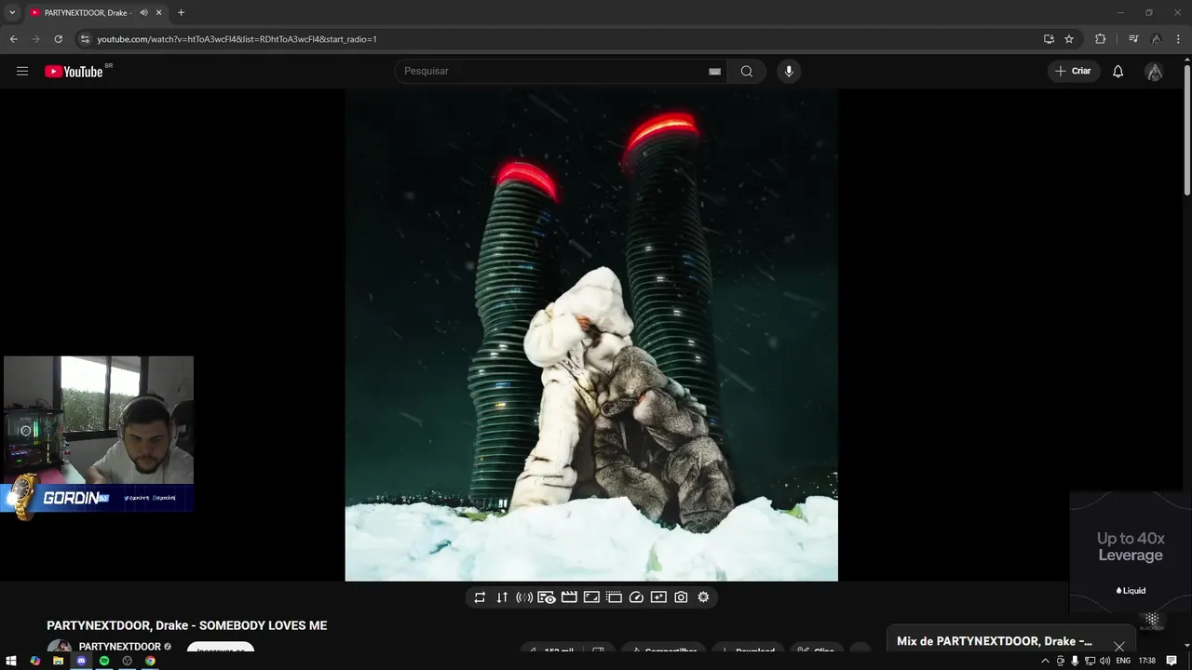Viewport: 1192px width, 670px height.
Task: Open the YouTube notifications bell
Action: click(1118, 72)
